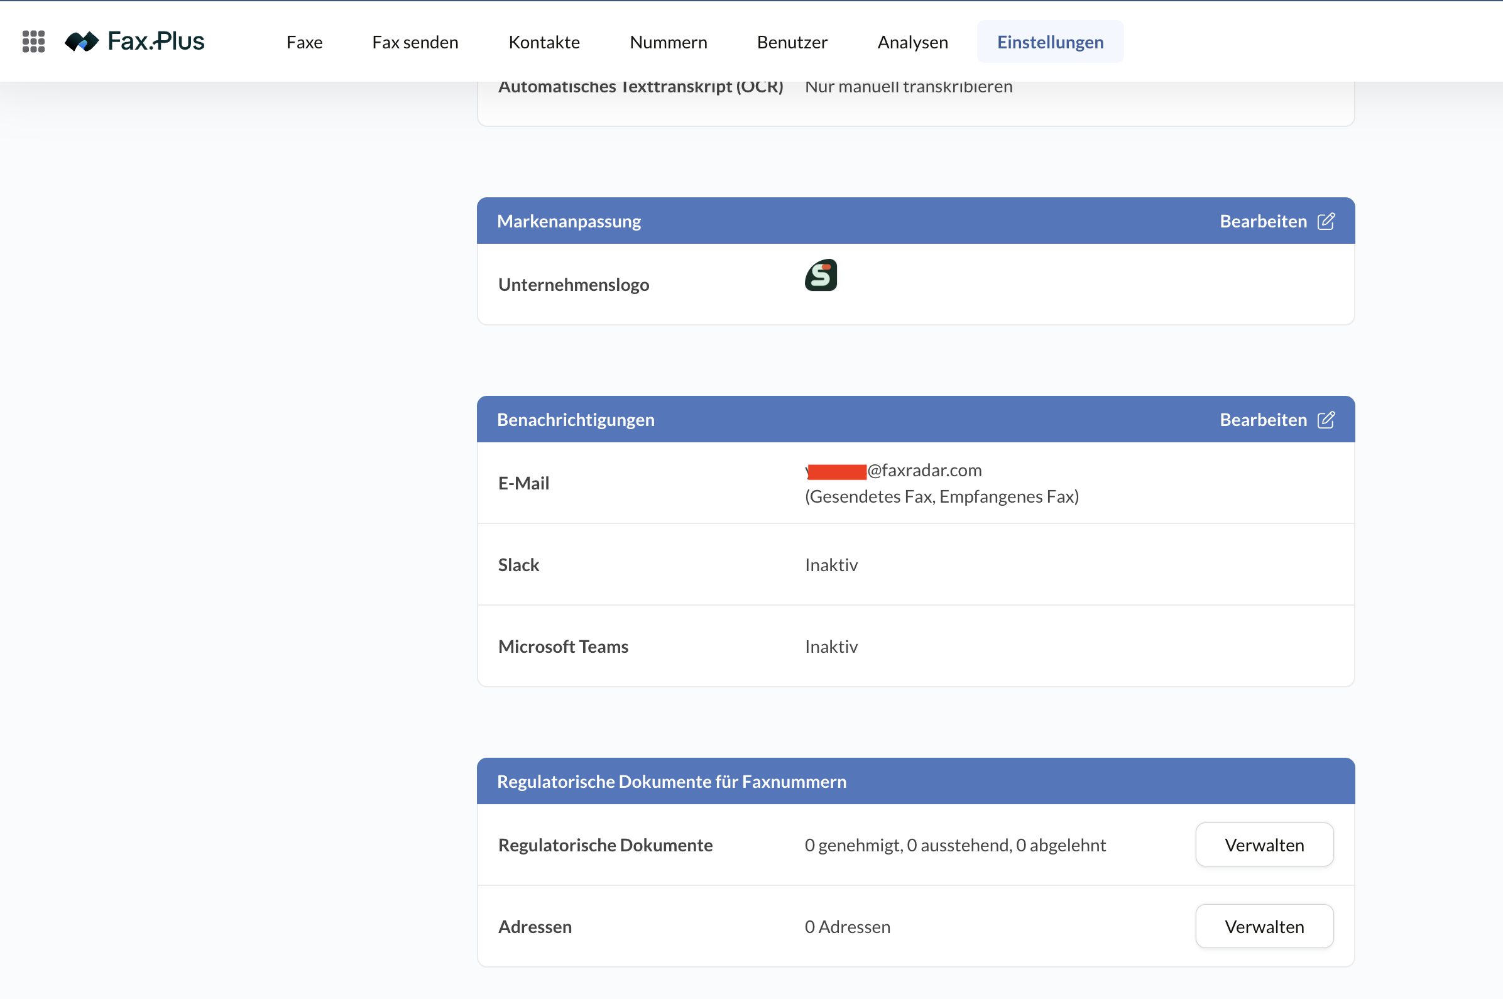Click the Unternehmenslogo company logo thumbnail
Viewport: 1503px width, 999px height.
click(821, 275)
